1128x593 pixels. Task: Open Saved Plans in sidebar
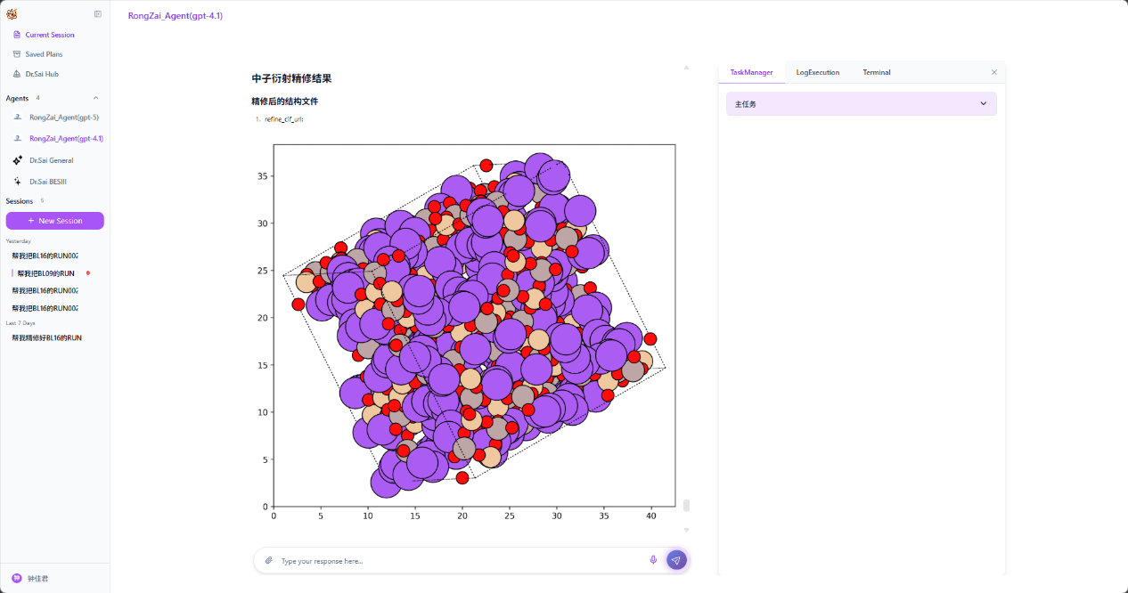pos(44,54)
